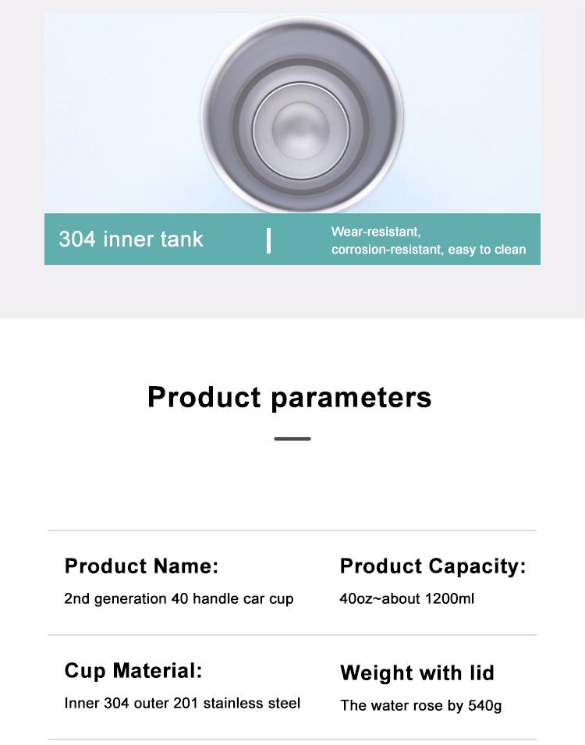The width and height of the screenshot is (585, 745).
Task: Click the '304 inner tank' label
Action: coord(131,239)
